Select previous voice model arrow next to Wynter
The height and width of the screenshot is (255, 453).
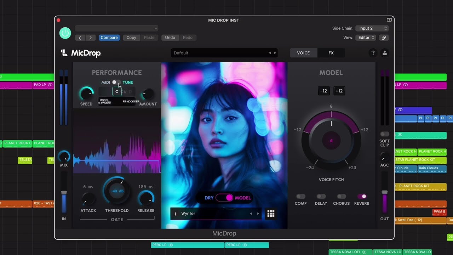tap(251, 214)
